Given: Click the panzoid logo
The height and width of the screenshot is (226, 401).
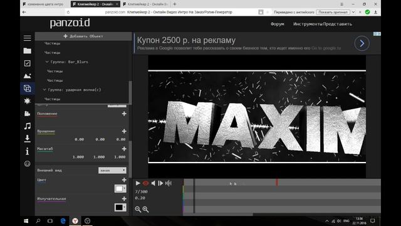Looking at the screenshot, I should [70, 23].
